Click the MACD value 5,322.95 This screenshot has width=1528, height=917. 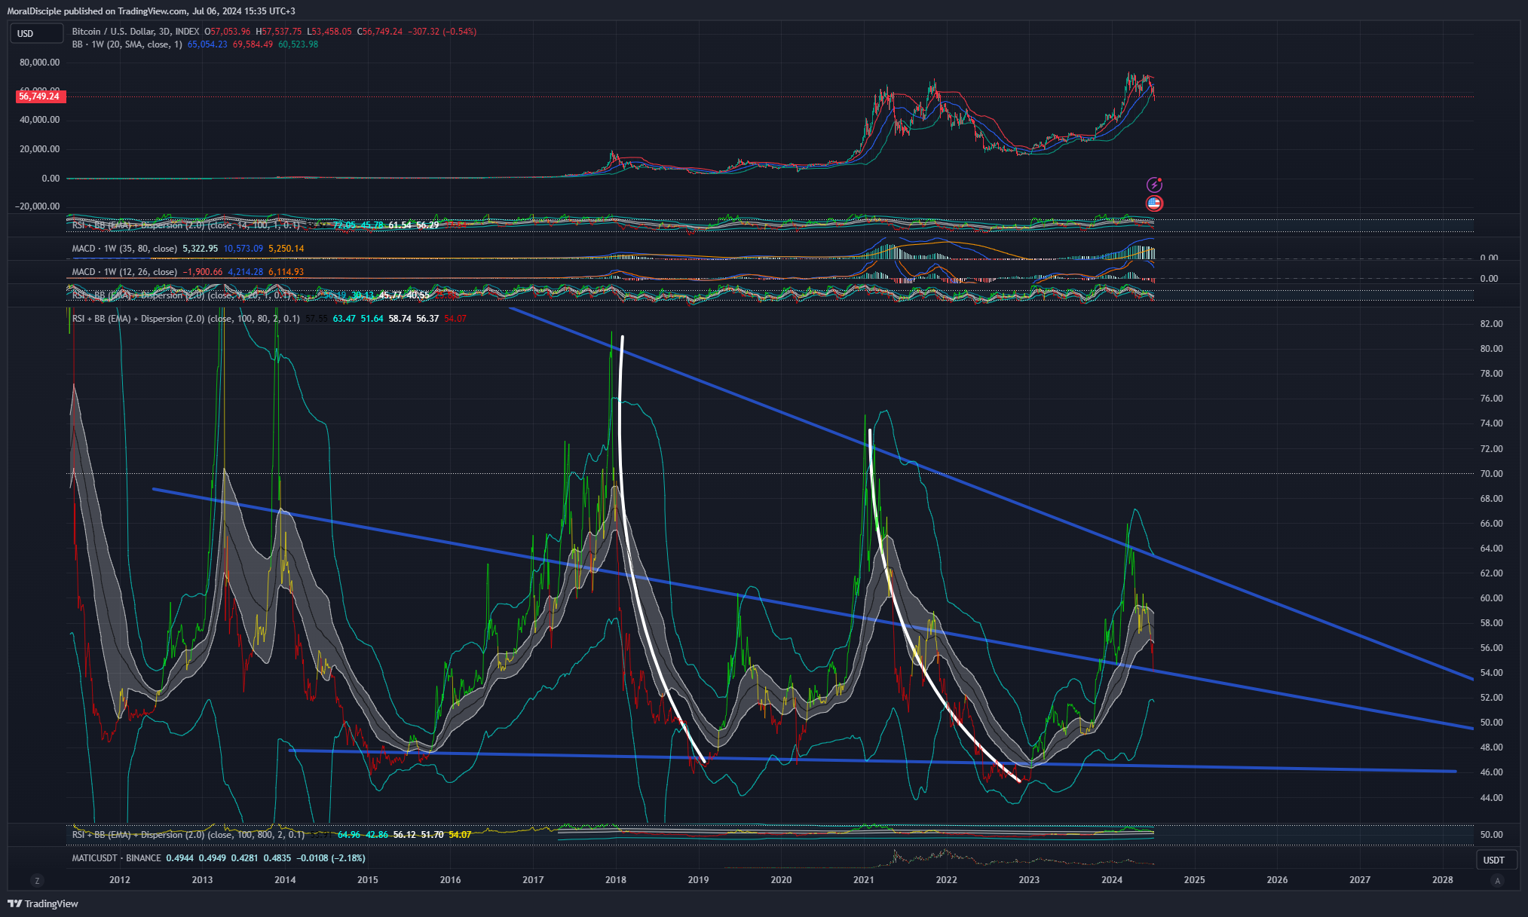(201, 249)
